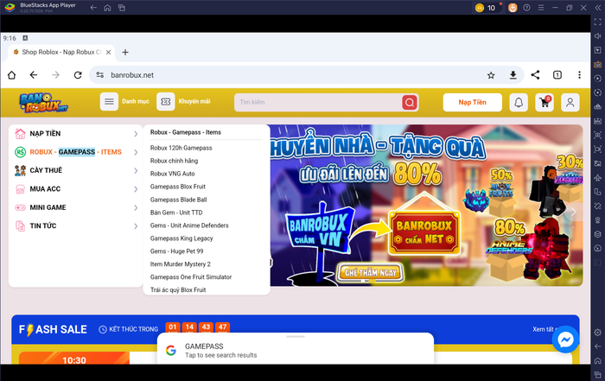Click the Ghé Thăm Ngay banner button

[x=371, y=273]
